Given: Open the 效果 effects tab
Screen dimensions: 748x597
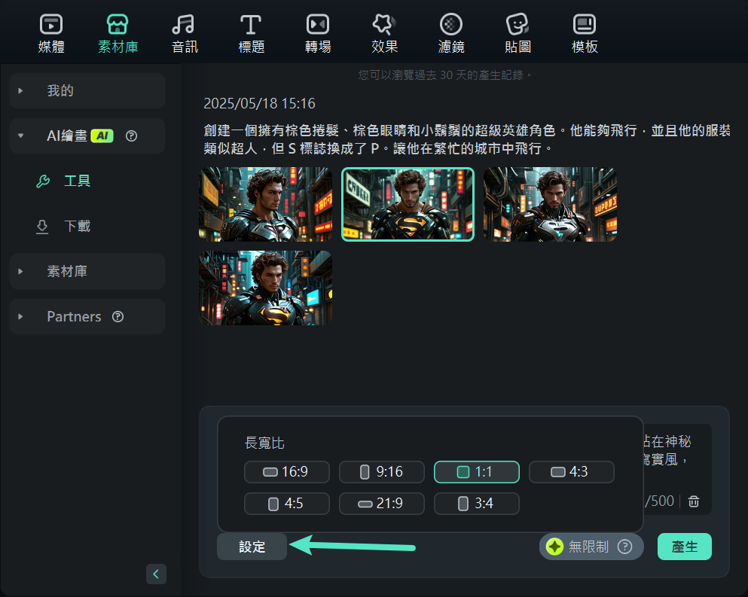Looking at the screenshot, I should [384, 33].
